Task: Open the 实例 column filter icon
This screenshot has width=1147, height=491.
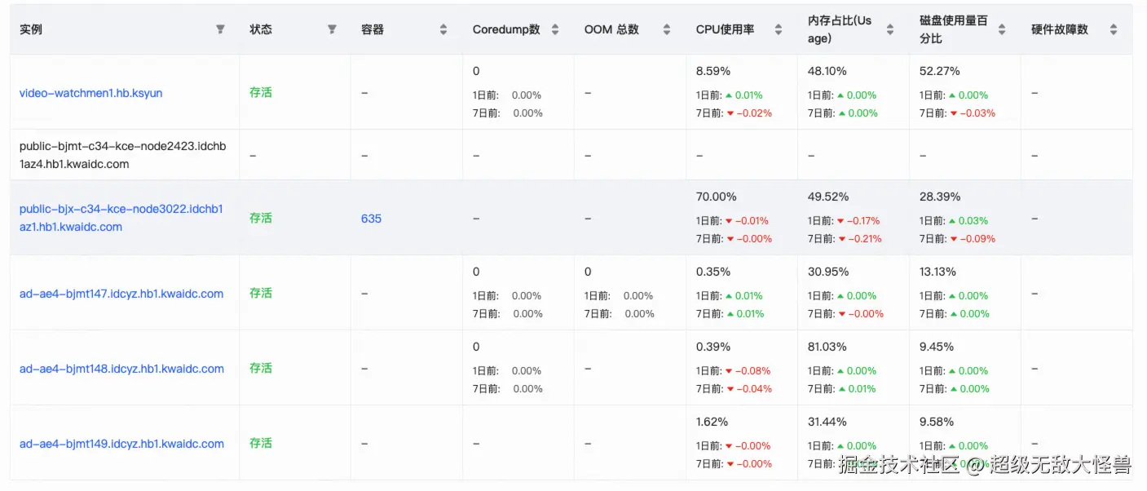Action: tap(220, 29)
